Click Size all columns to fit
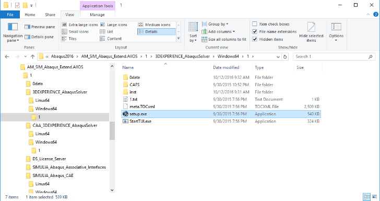Screen dimensions: 380x201 coord(224,39)
